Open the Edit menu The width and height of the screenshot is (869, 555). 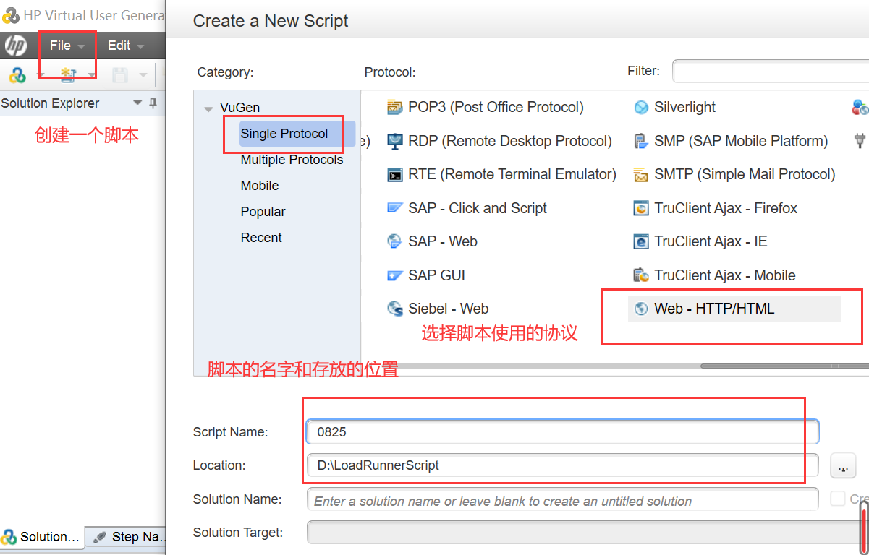pos(126,46)
